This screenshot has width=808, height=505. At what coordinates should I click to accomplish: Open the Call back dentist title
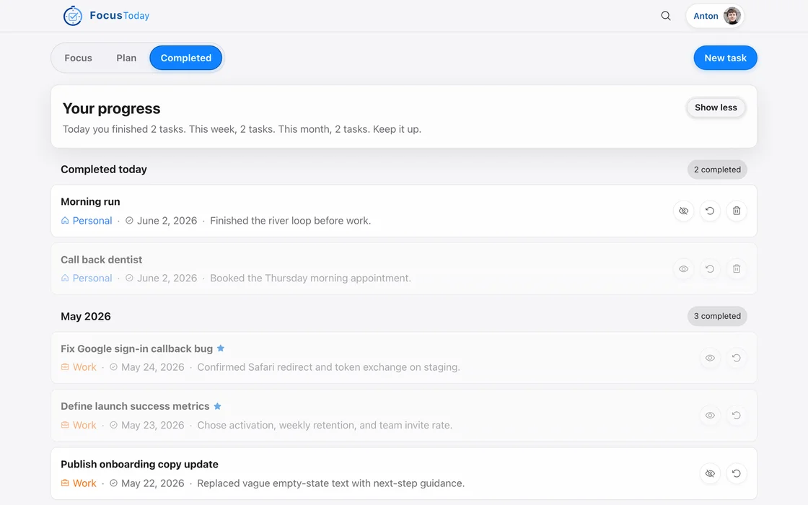coord(102,260)
